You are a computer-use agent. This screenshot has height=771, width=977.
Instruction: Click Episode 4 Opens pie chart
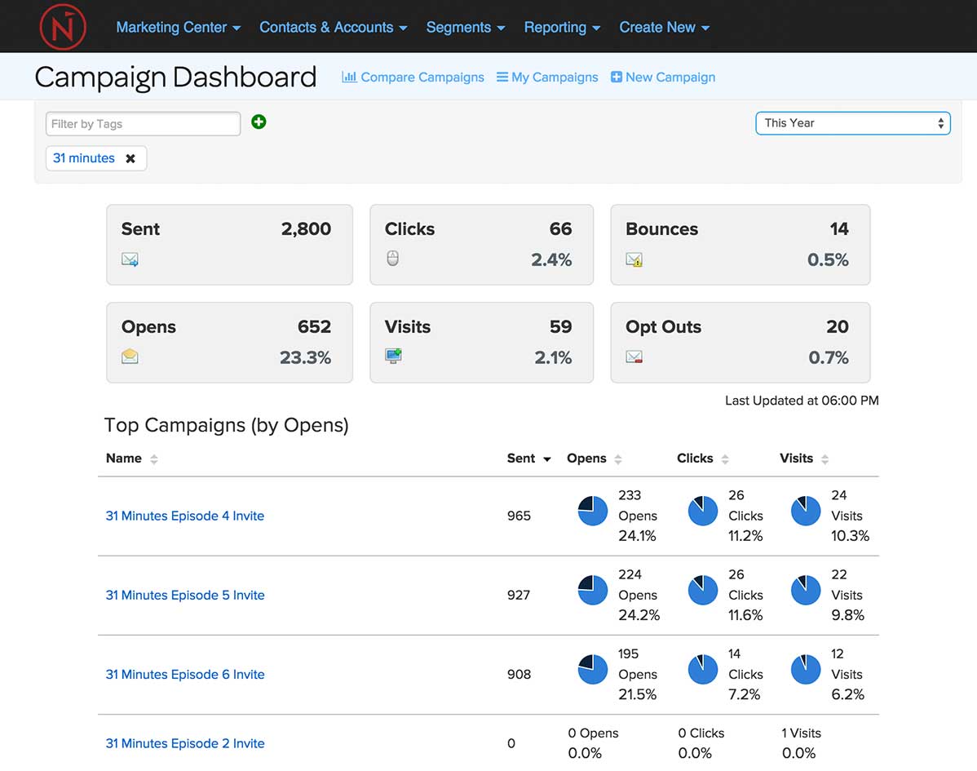[593, 511]
